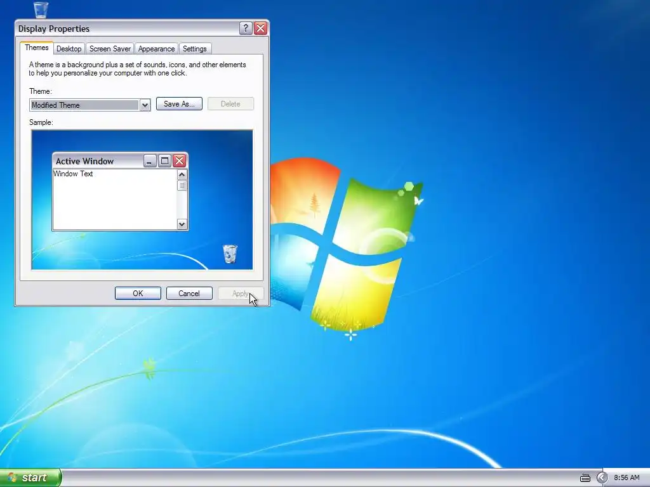Click the 8:56 AM taskbar clock
650x487 pixels.
click(627, 477)
